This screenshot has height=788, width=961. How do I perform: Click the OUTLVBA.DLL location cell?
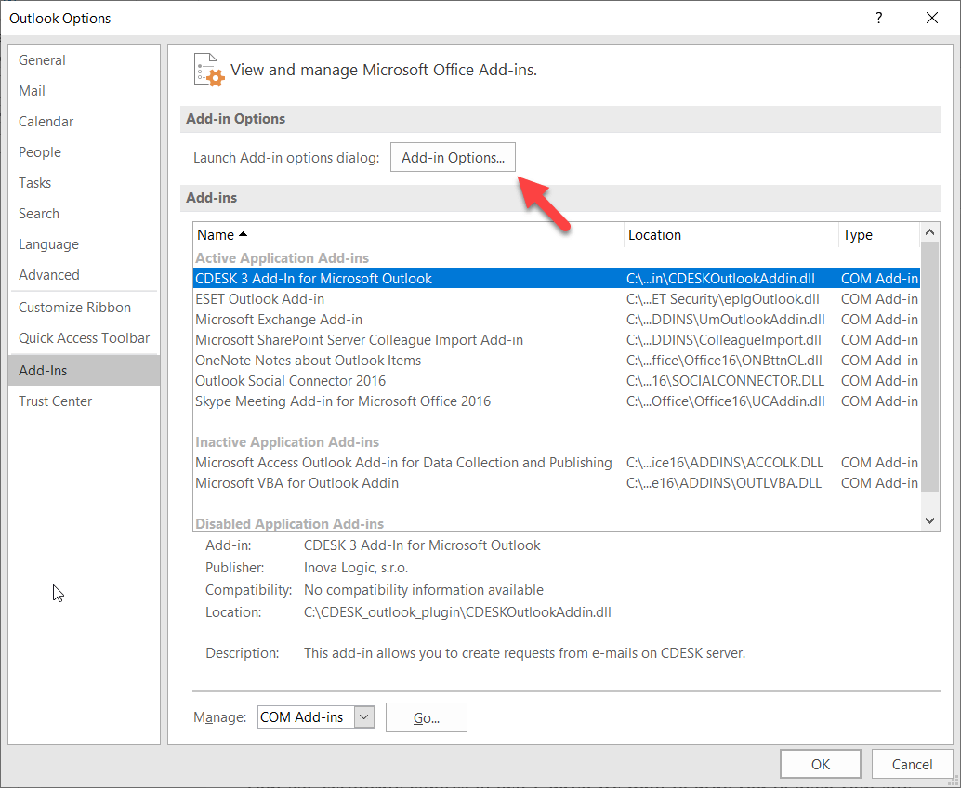click(x=724, y=483)
